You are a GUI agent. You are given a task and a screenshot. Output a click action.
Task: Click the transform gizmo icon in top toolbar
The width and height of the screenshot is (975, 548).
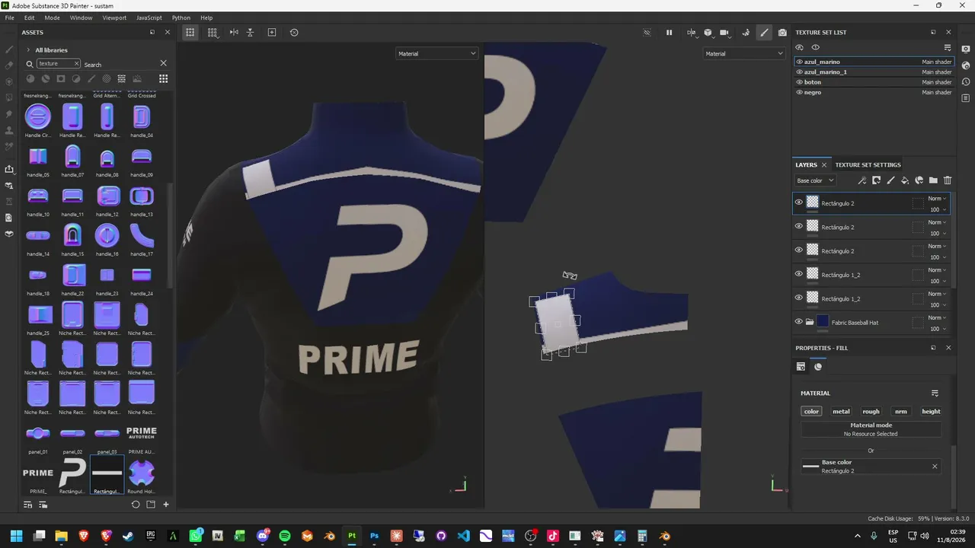click(190, 33)
